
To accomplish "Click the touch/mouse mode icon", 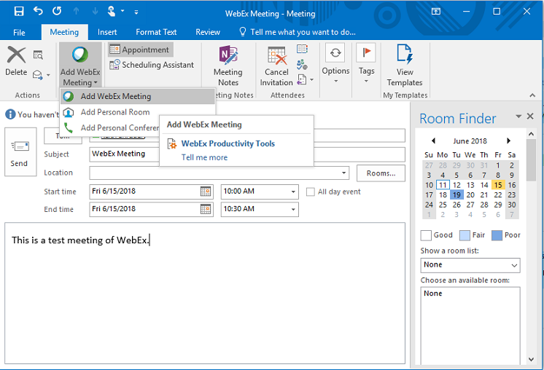I will 112,12.
